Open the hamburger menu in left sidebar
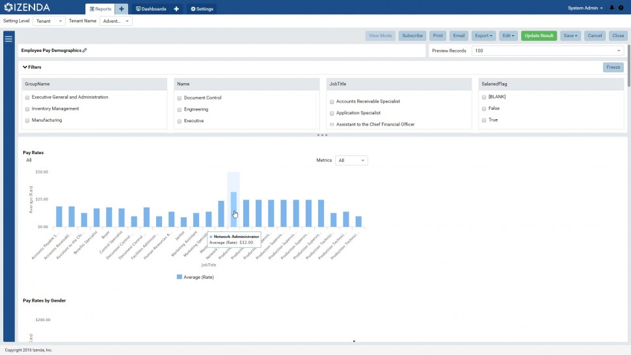This screenshot has height=355, width=631. click(x=8, y=39)
